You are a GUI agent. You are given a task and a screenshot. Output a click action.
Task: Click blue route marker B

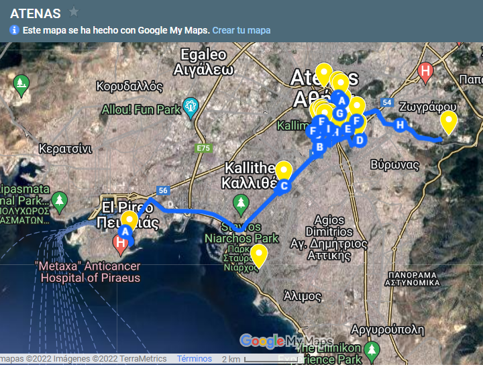[x=320, y=147]
